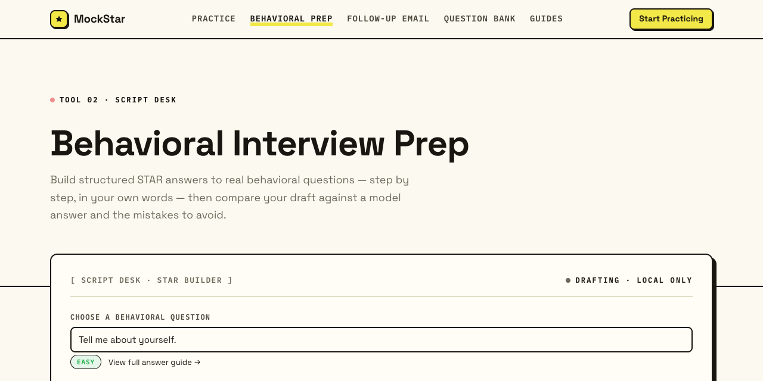This screenshot has width=763, height=381.
Task: Navigate to Guides in the top nav
Action: click(x=546, y=19)
